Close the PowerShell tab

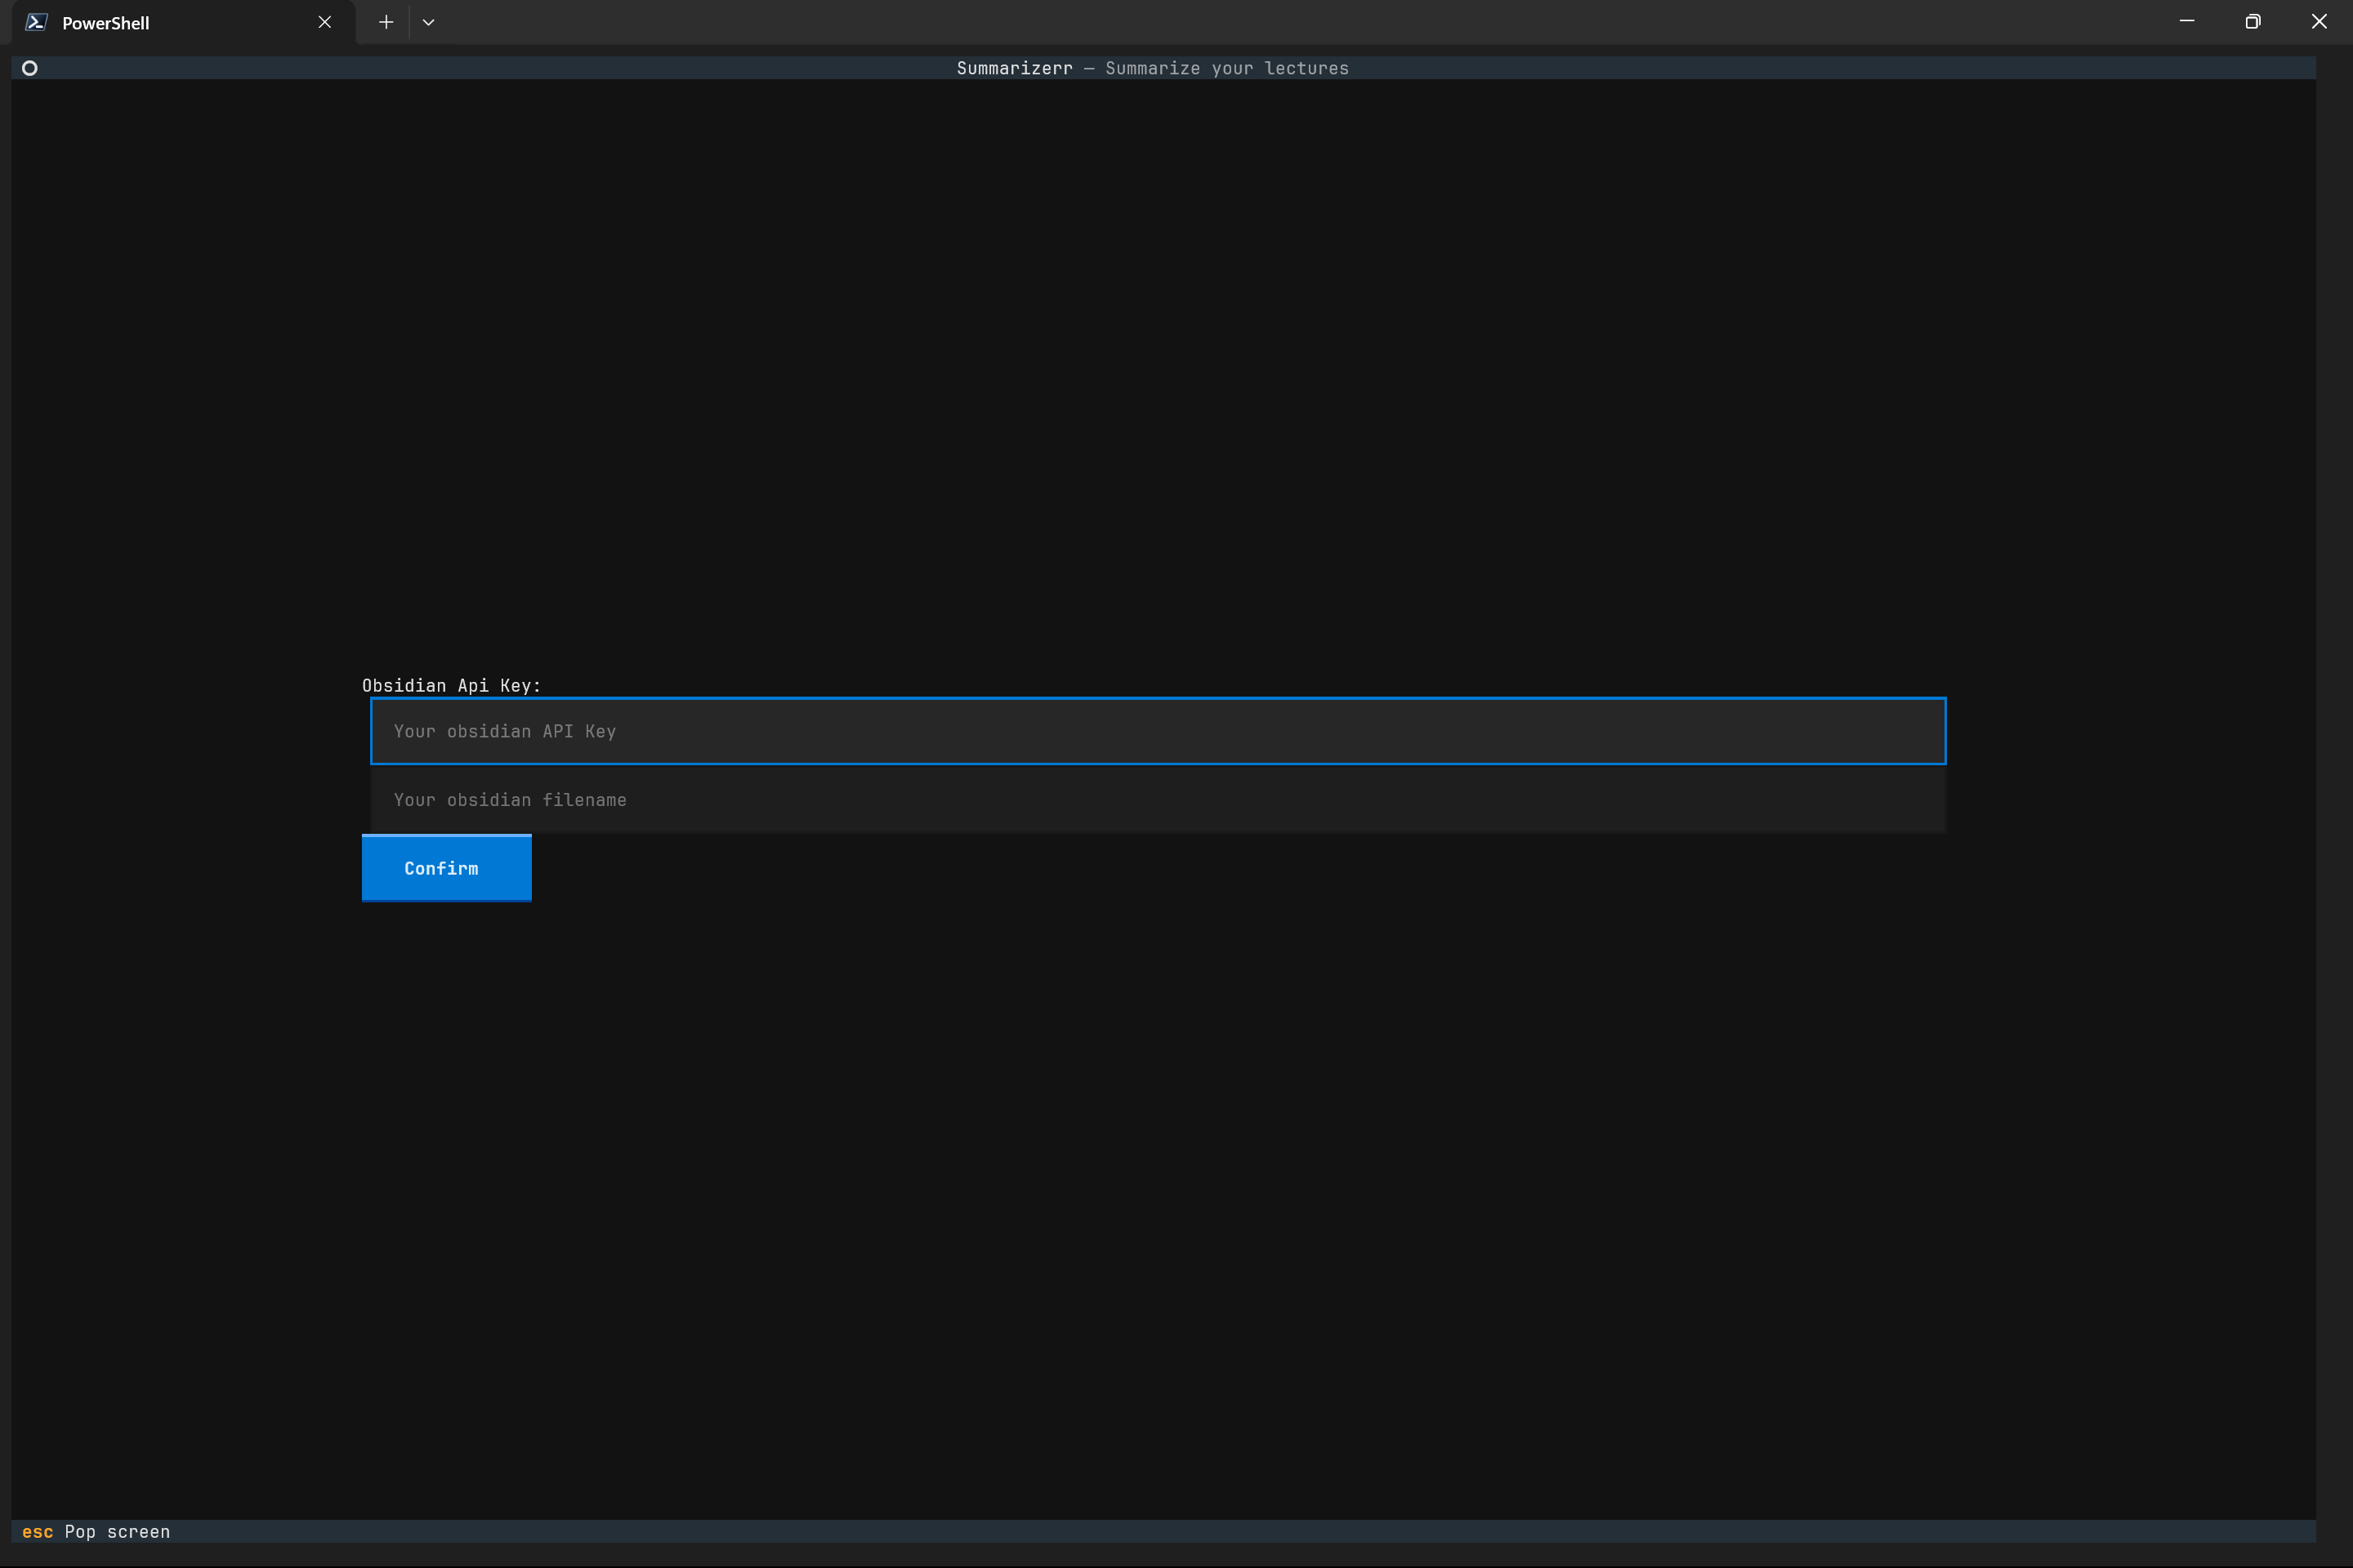coord(324,22)
